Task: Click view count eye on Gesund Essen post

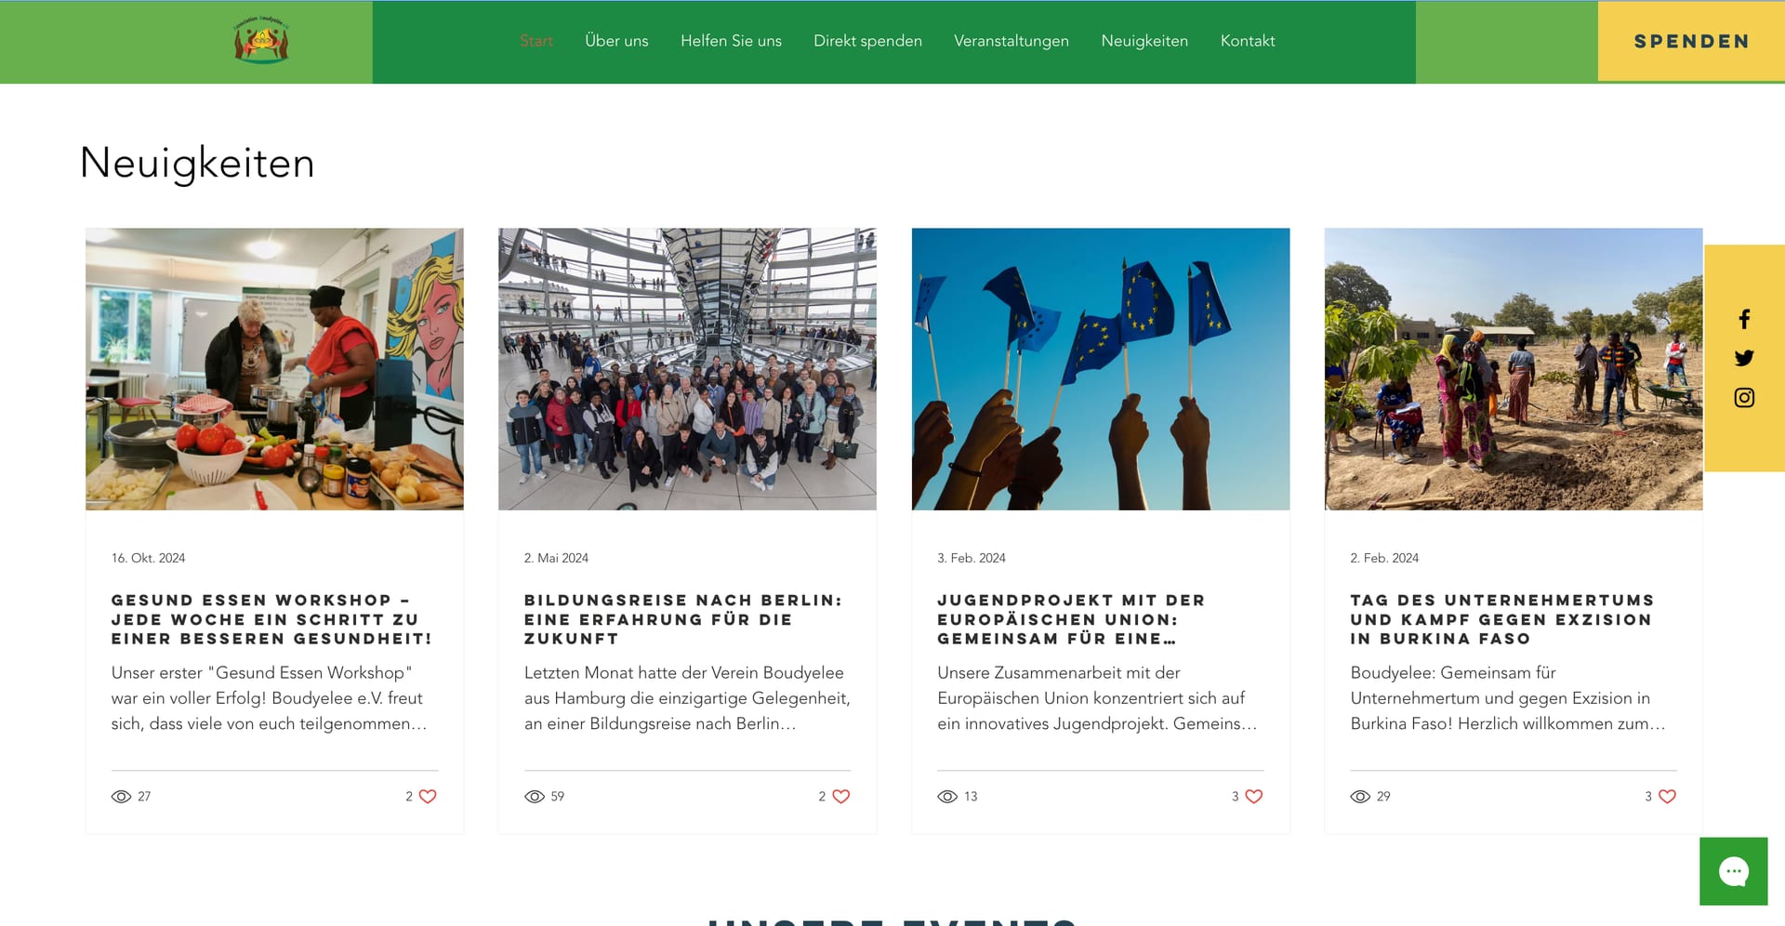Action: click(x=122, y=797)
